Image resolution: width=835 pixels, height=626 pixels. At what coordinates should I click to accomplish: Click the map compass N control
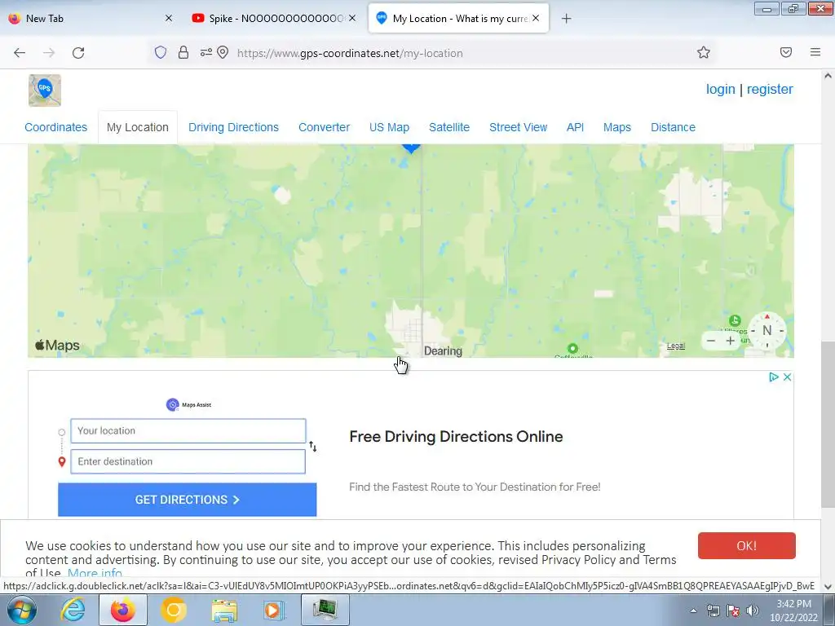point(767,331)
